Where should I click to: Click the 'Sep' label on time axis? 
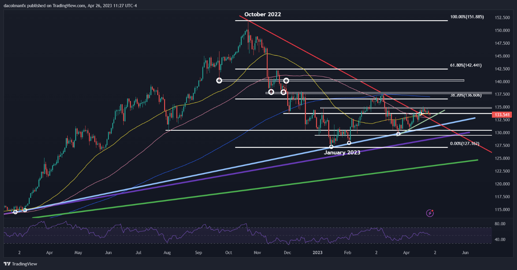pos(199,253)
